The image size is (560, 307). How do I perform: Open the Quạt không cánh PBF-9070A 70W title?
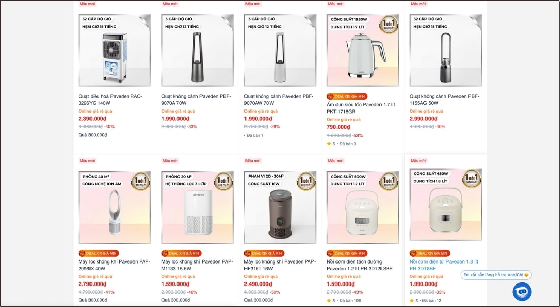click(196, 100)
